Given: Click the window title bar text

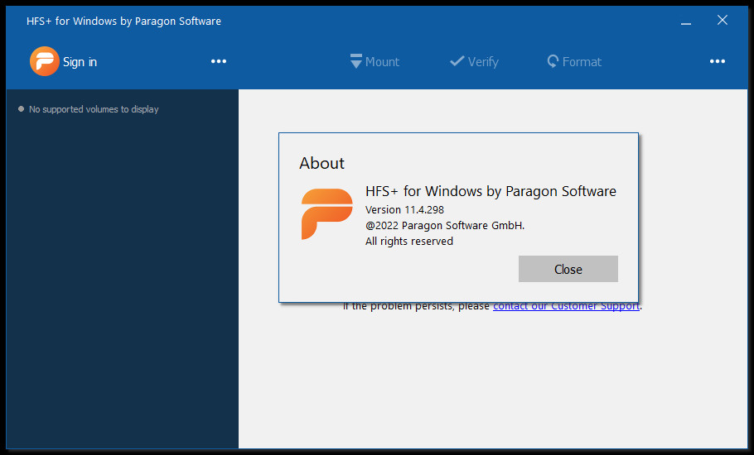Looking at the screenshot, I should (x=123, y=22).
